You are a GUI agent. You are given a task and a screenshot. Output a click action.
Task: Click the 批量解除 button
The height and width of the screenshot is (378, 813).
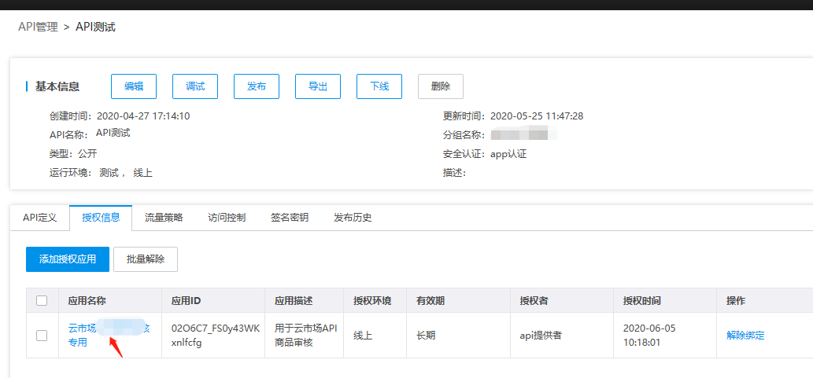pos(146,259)
